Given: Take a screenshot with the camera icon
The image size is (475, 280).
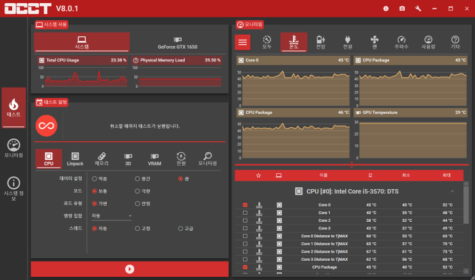Looking at the screenshot, I should (402, 8).
